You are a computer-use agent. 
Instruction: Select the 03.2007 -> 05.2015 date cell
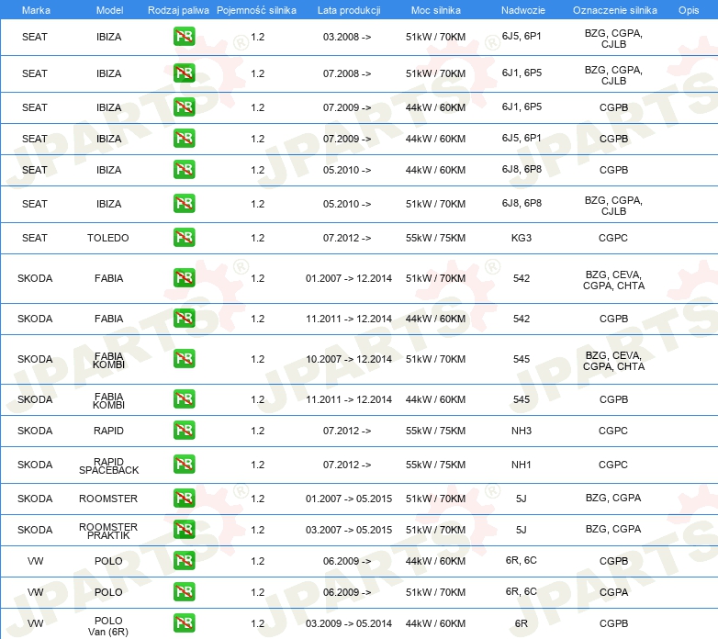point(349,530)
